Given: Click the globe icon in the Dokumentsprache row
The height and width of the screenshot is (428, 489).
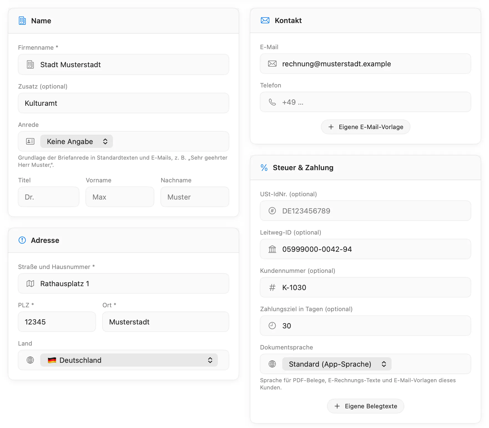Looking at the screenshot, I should pyautogui.click(x=272, y=364).
